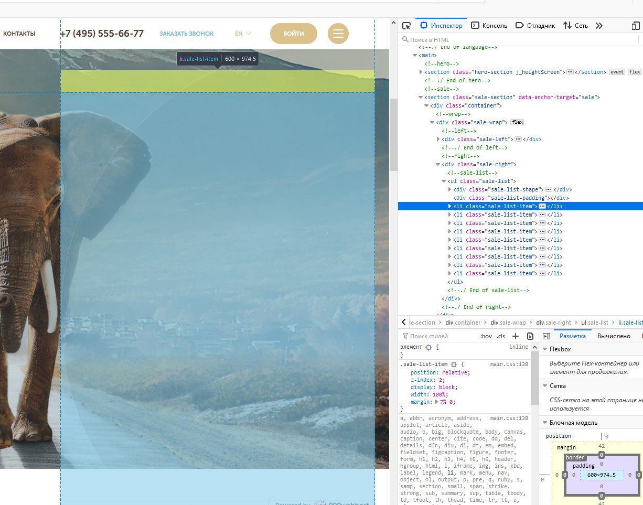Collapse the ul sale-list node
The width and height of the screenshot is (643, 505).
click(x=444, y=181)
